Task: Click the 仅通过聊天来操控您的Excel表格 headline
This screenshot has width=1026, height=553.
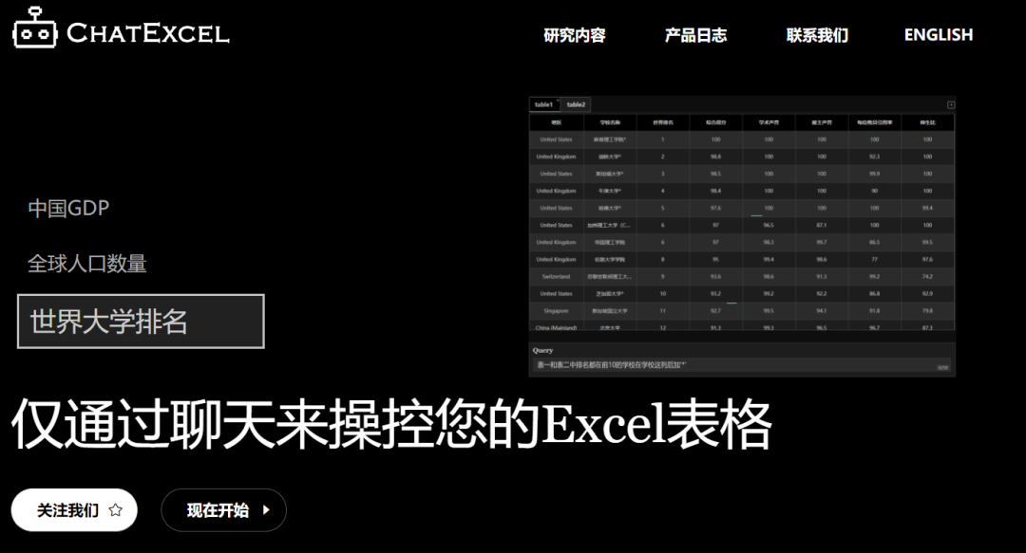Action: tap(391, 425)
